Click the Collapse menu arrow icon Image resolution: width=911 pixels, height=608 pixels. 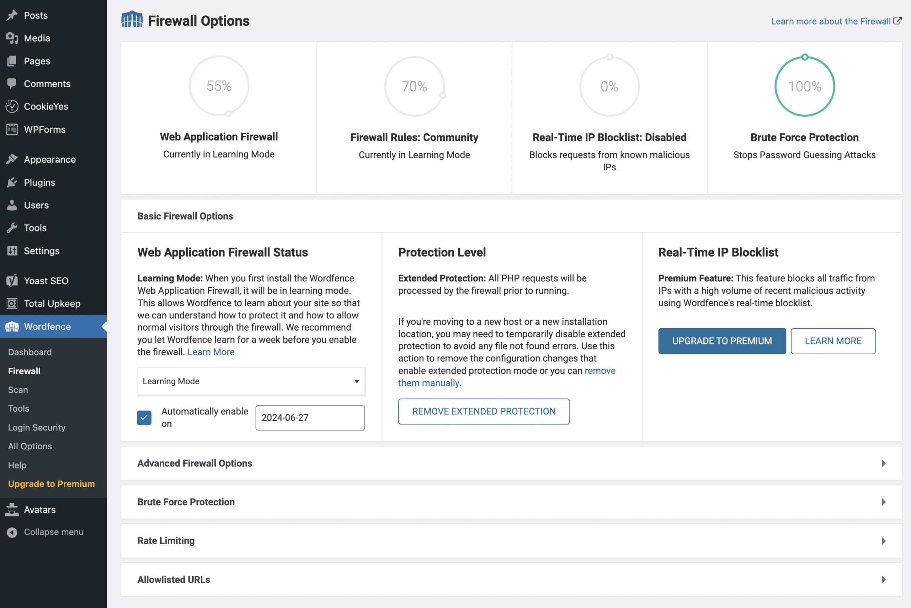[x=12, y=532]
